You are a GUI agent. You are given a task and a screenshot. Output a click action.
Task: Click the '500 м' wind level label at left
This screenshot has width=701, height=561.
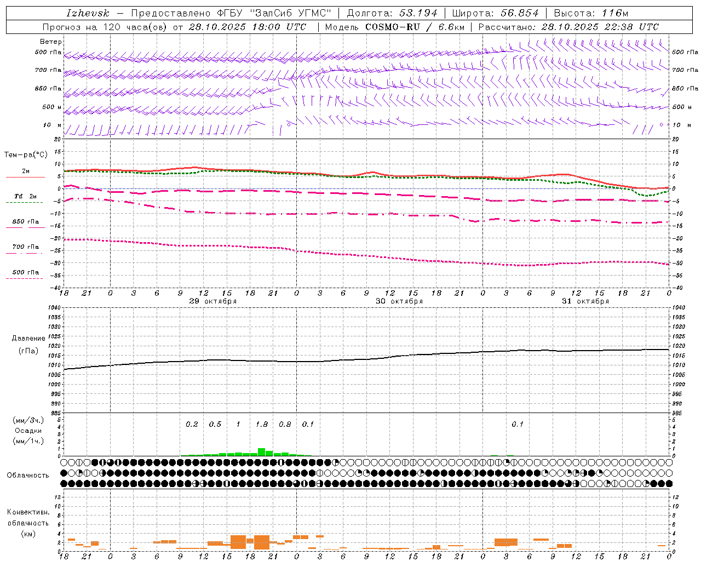coord(53,107)
